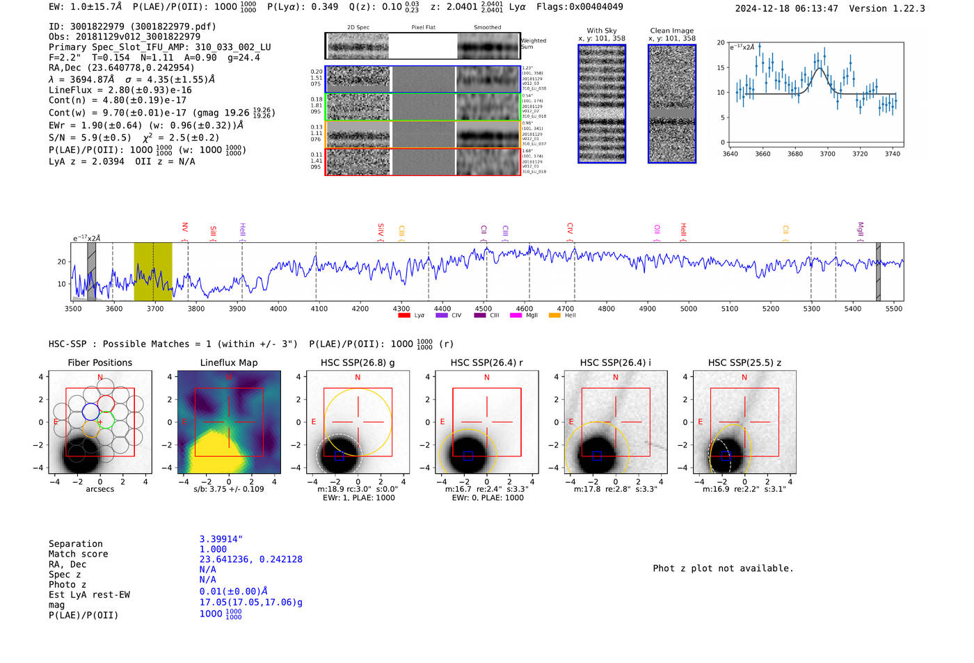Screen dimensions: 974x663
Task: Open the Clean Image cutout
Action: [672, 104]
